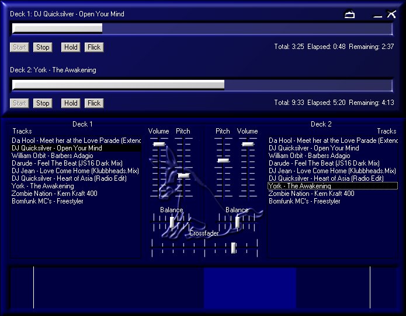Click Deck 2 balance slider handle
This screenshot has height=316, width=406.
[x=237, y=222]
